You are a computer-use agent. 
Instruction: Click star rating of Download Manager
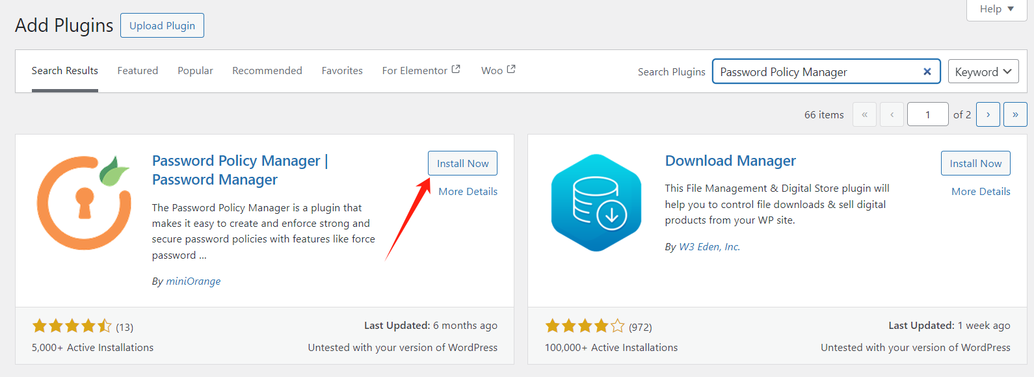(585, 326)
